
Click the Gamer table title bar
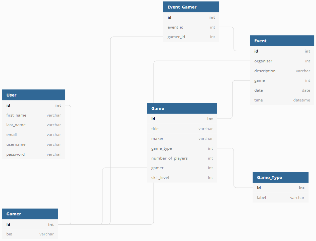pos(30,214)
